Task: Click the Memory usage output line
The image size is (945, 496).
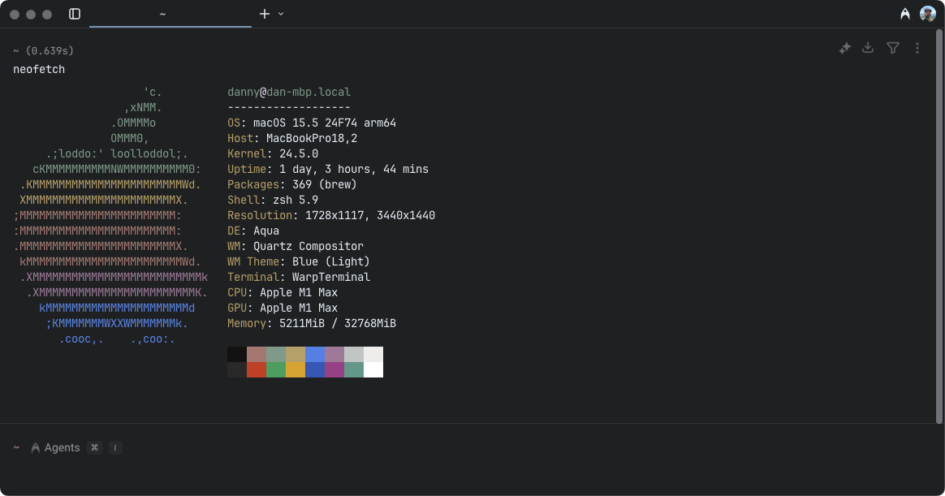Action: pos(312,323)
